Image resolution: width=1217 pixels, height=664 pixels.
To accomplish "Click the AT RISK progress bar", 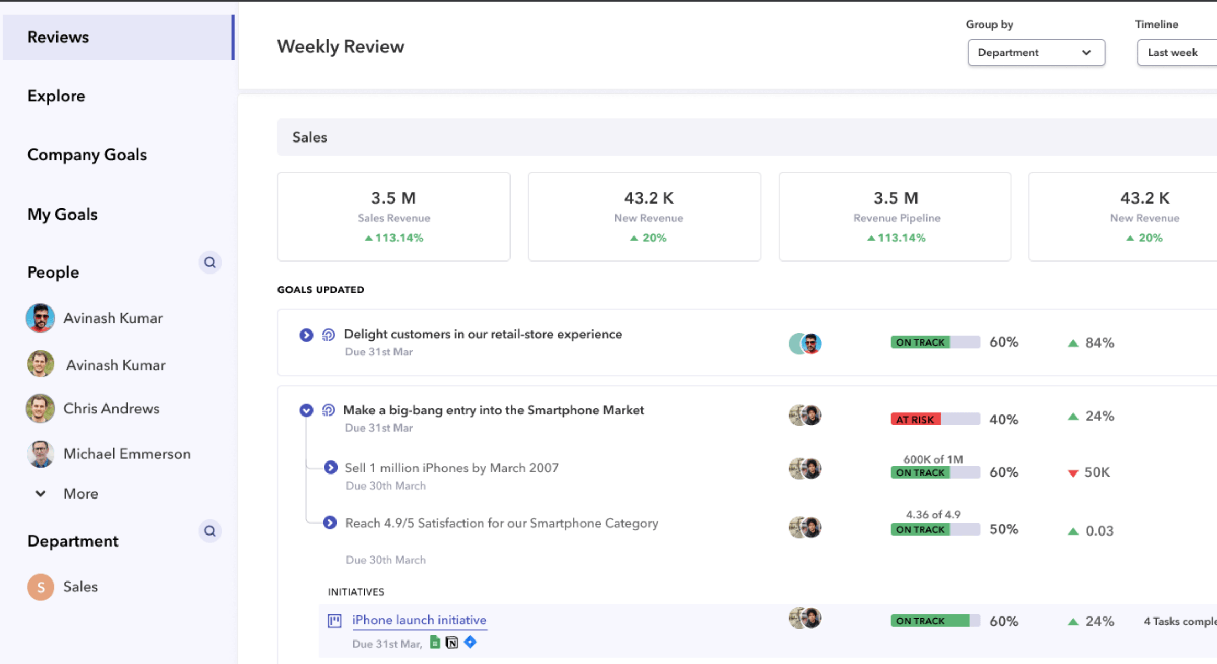I will [x=935, y=419].
